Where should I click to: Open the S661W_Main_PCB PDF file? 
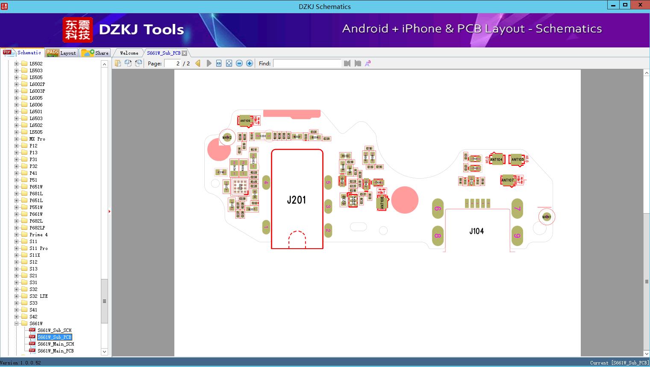point(56,351)
